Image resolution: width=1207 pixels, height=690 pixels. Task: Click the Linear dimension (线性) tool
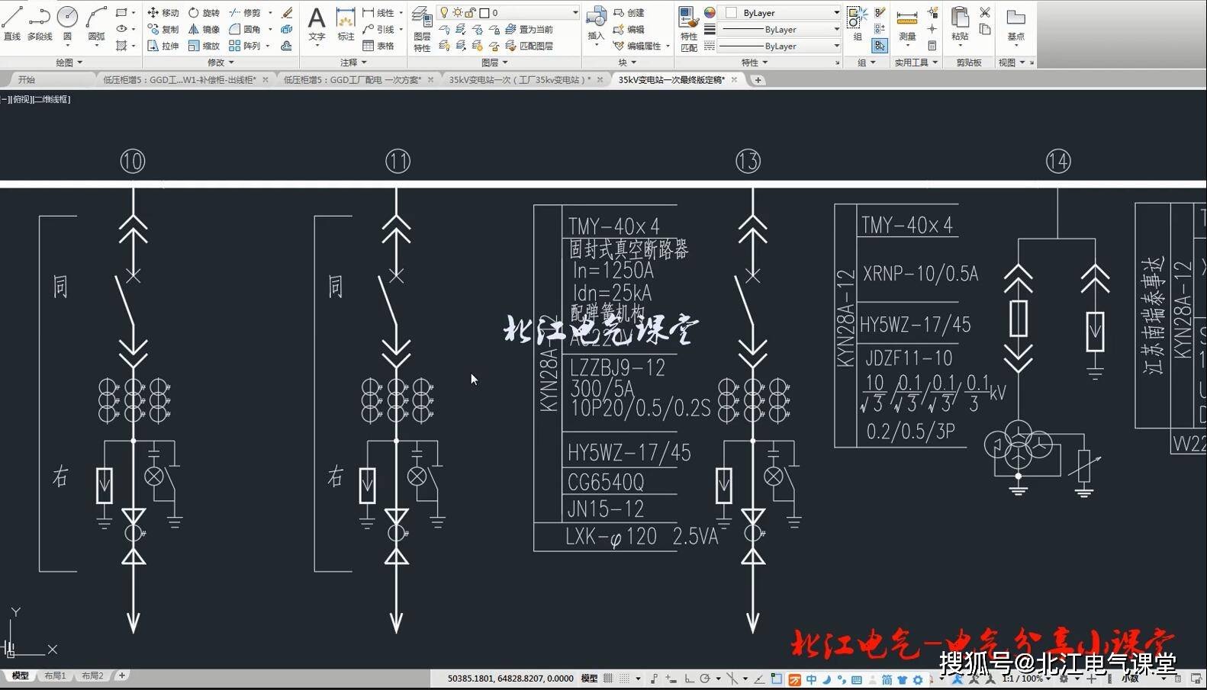pyautogui.click(x=378, y=13)
